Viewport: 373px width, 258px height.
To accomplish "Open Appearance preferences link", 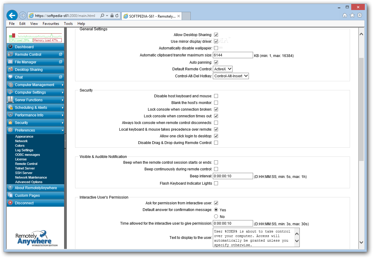I will (24, 136).
